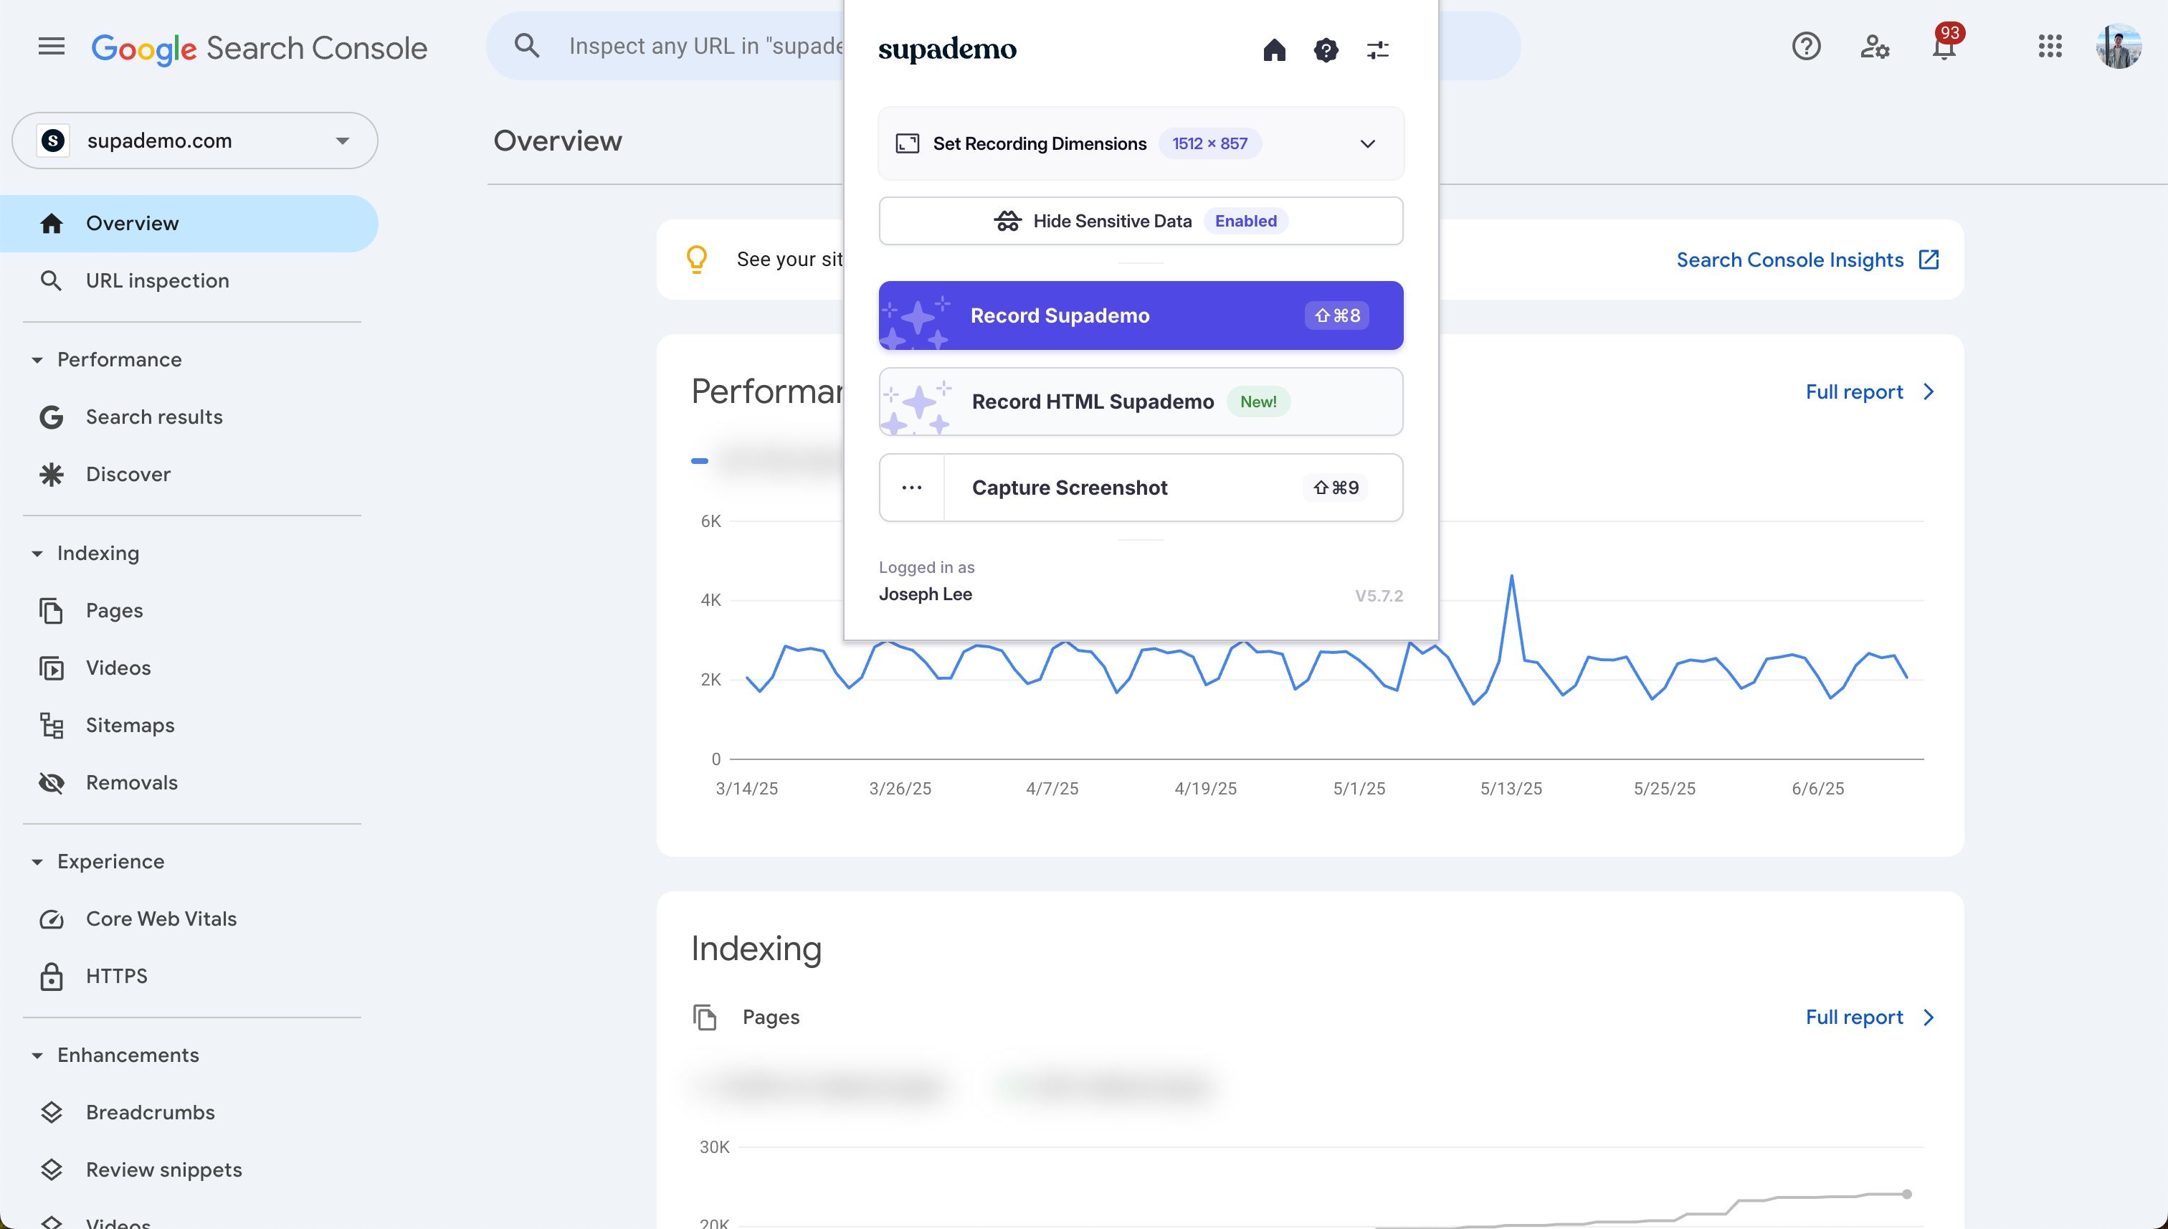Click the Search Console Insights external link icon
This screenshot has height=1229, width=2168.
pos(1929,259)
